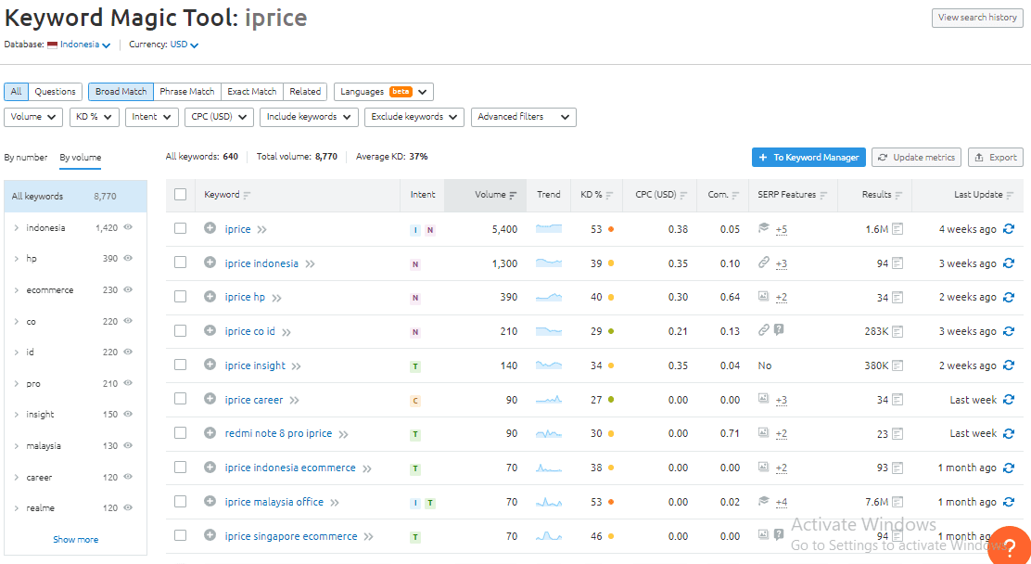View +5 SERP features for iprice
The image size is (1031, 564).
point(782,229)
